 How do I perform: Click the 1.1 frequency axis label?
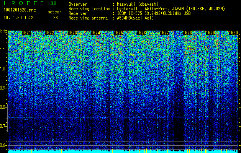[3, 50]
